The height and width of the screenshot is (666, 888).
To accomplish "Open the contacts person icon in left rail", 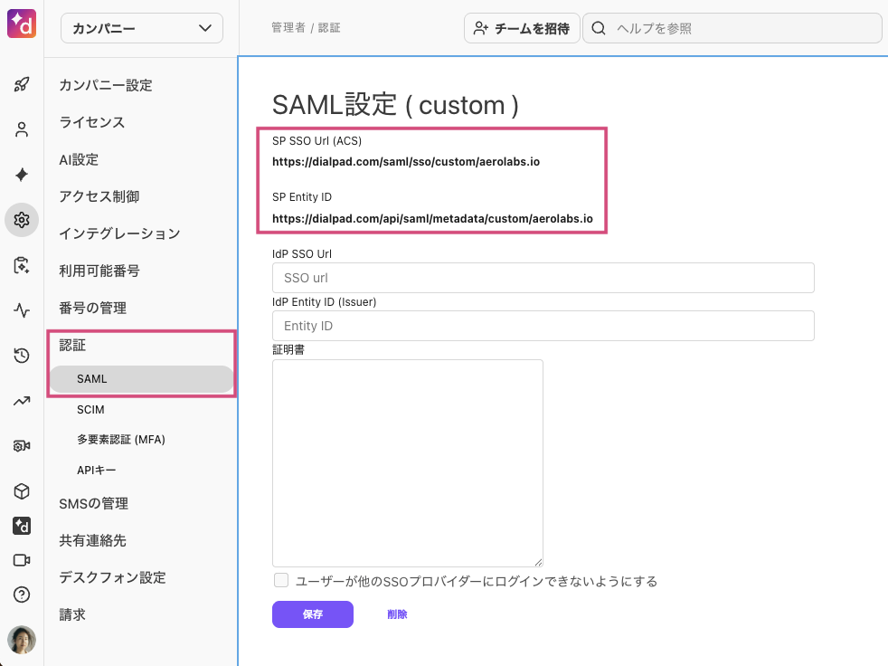I will pyautogui.click(x=22, y=129).
